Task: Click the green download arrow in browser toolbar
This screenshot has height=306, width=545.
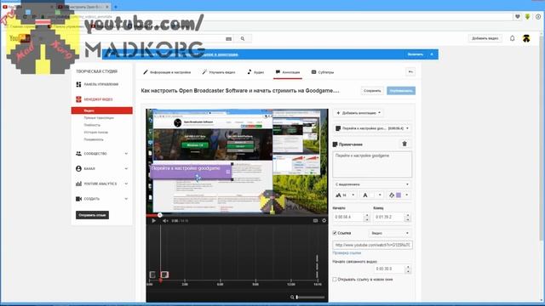Action: (x=528, y=17)
